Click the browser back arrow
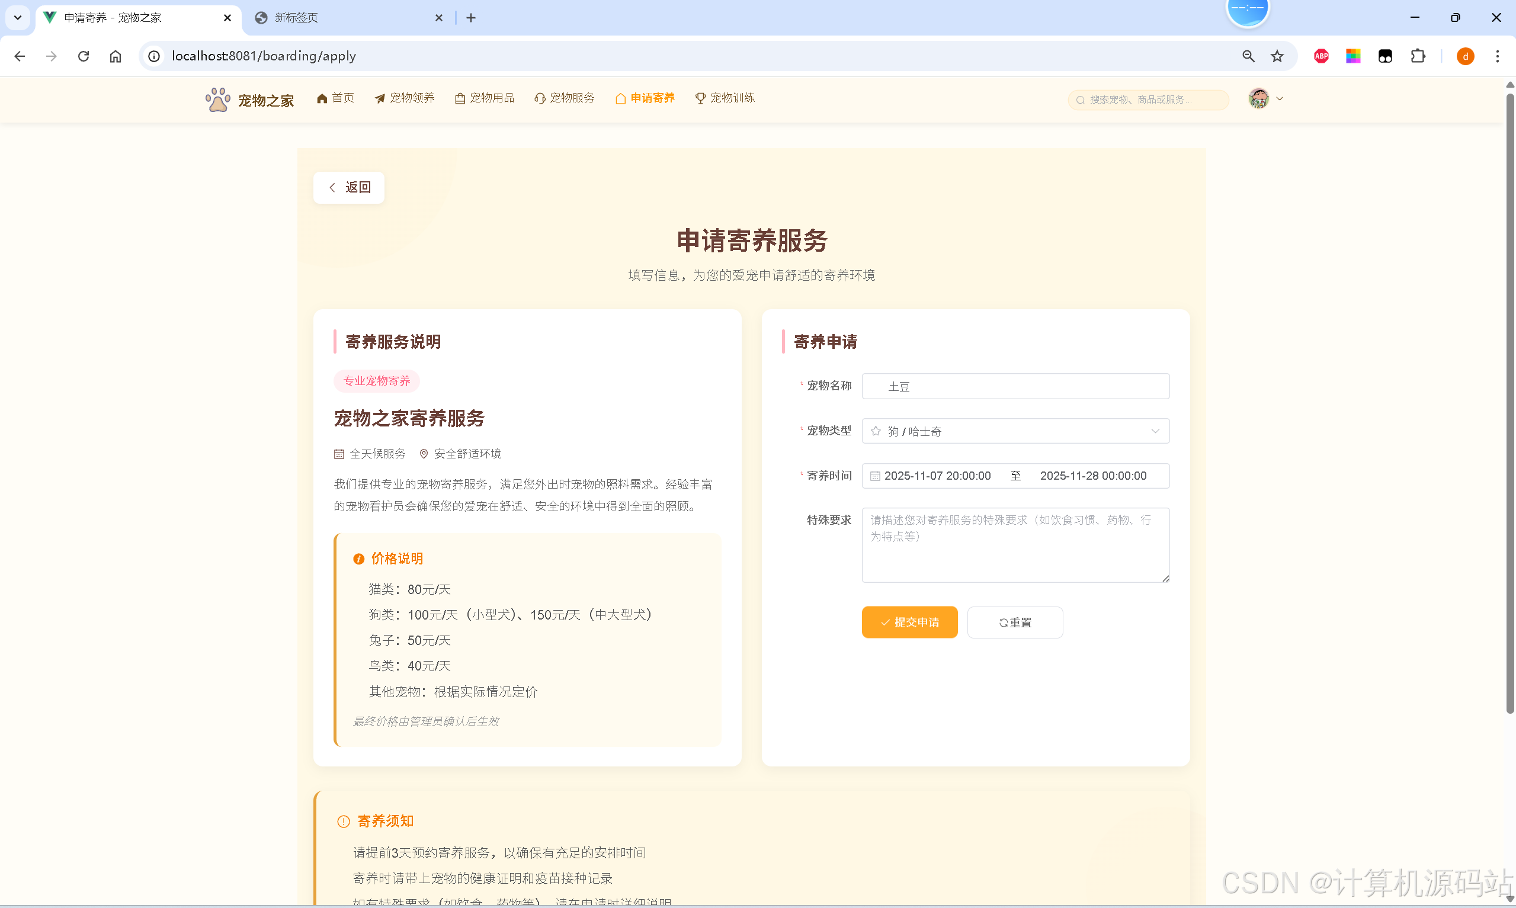Viewport: 1516px width, 908px height. pyautogui.click(x=20, y=56)
